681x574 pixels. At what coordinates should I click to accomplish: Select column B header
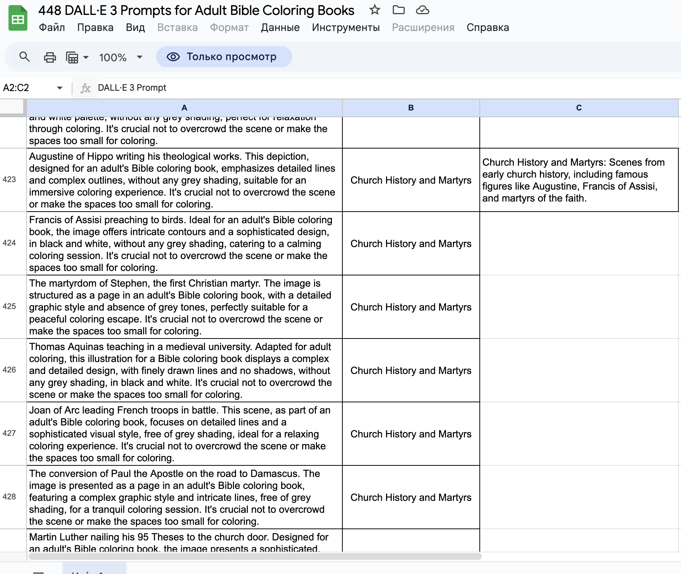[x=411, y=108]
